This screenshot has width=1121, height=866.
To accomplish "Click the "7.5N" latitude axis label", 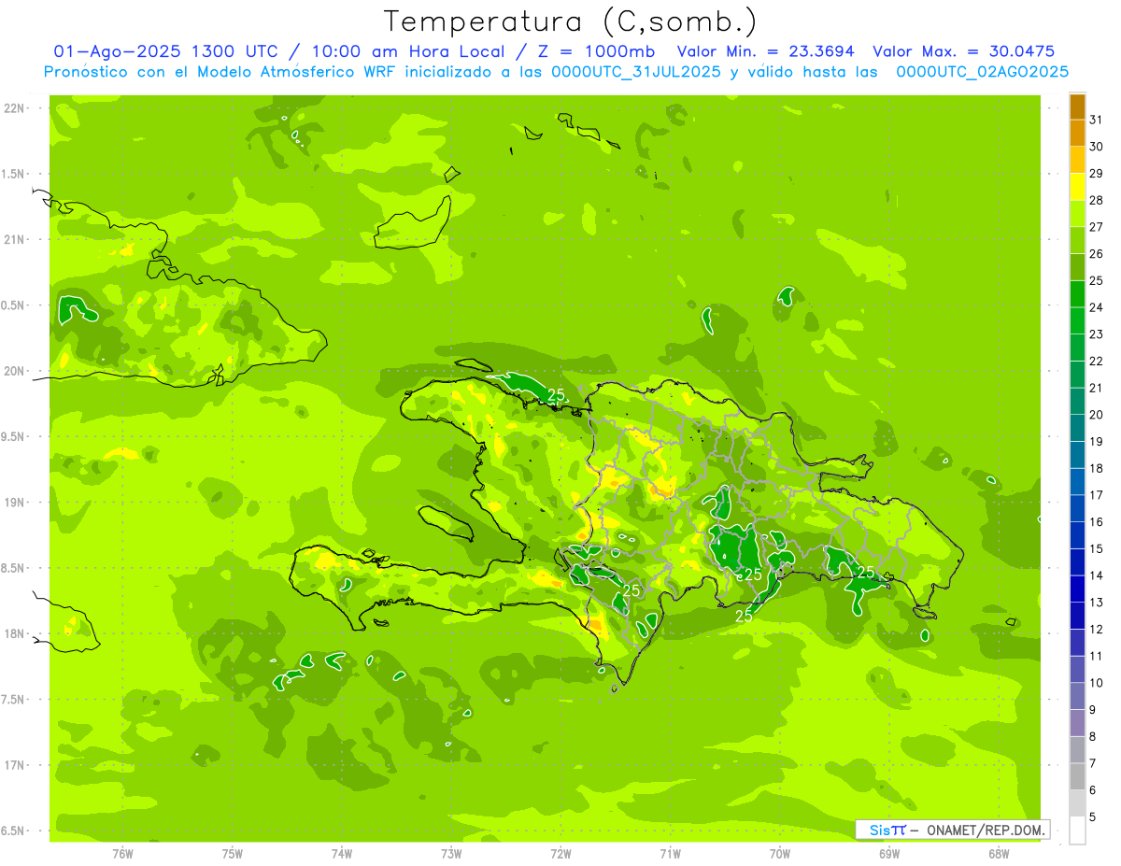I will (x=13, y=700).
